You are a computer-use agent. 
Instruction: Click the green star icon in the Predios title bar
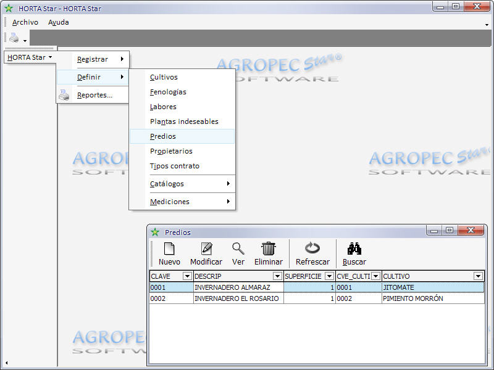(x=155, y=232)
